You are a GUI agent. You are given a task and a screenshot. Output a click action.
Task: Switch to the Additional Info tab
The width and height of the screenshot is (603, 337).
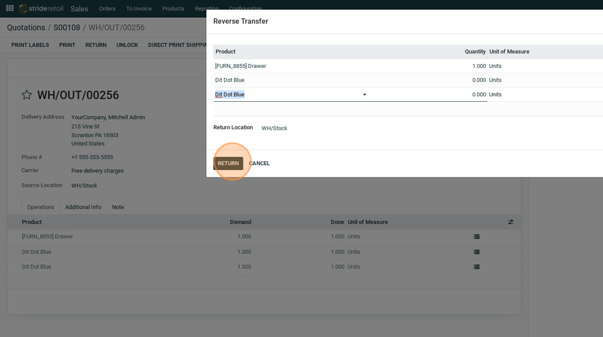click(x=83, y=207)
